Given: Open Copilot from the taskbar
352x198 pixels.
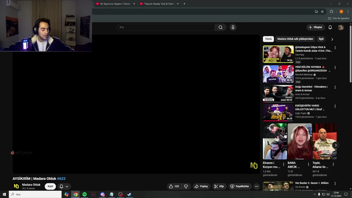Looking at the screenshot, I should click(x=67, y=194).
